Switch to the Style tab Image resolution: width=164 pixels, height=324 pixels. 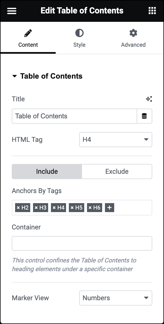[x=79, y=38]
